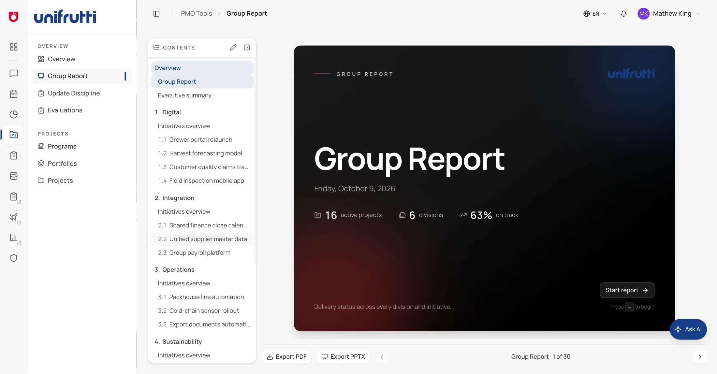This screenshot has width=717, height=374.
Task: Go to next slide chevron
Action: click(x=700, y=357)
